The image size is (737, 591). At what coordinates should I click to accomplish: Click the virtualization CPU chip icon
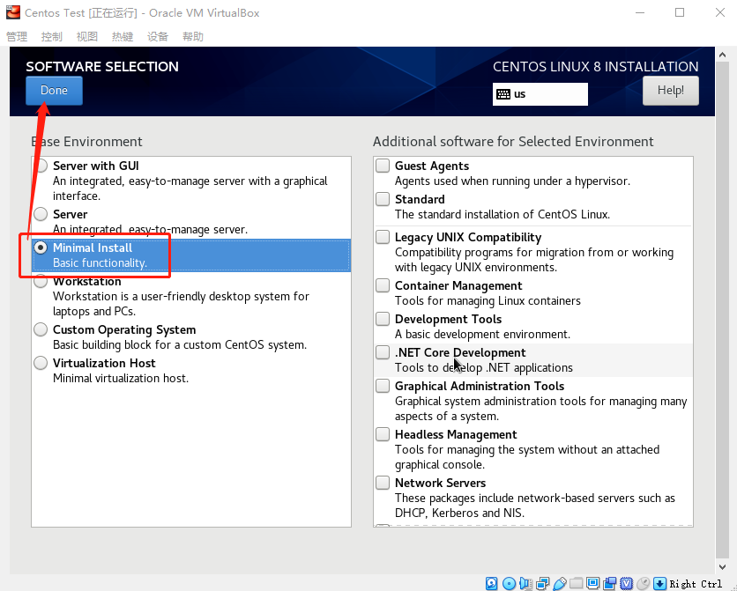(x=627, y=583)
